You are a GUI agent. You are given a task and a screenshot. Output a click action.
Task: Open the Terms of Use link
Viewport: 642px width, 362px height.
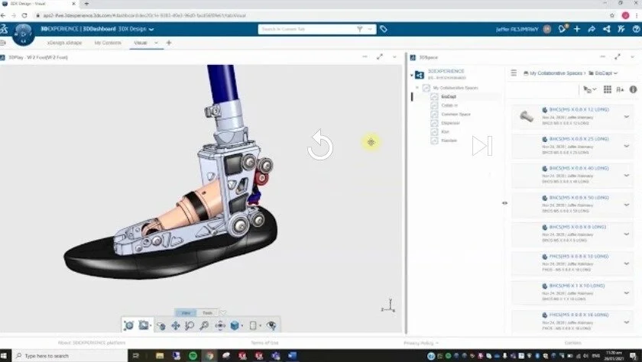click(x=264, y=343)
